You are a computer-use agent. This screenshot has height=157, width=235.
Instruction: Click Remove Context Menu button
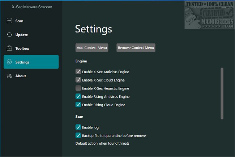tap(136, 48)
